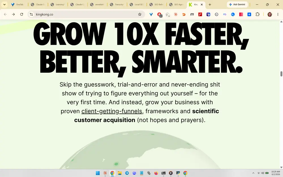283x177 pixels.
Task: Switch to the Local SEO tab
Action: 137,5
